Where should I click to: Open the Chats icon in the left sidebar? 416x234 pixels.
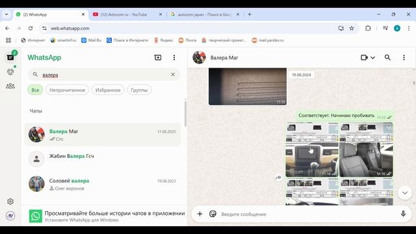(10, 57)
